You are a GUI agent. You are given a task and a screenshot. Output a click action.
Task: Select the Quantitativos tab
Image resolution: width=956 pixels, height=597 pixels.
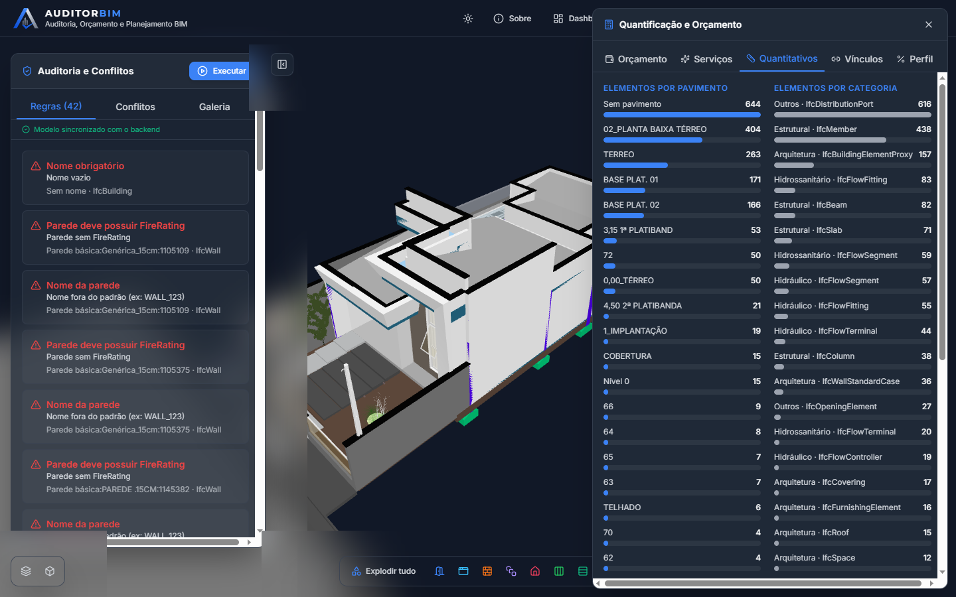click(782, 58)
